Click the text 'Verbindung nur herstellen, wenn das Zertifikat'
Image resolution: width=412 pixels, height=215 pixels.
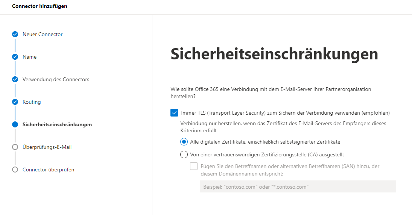283,127
